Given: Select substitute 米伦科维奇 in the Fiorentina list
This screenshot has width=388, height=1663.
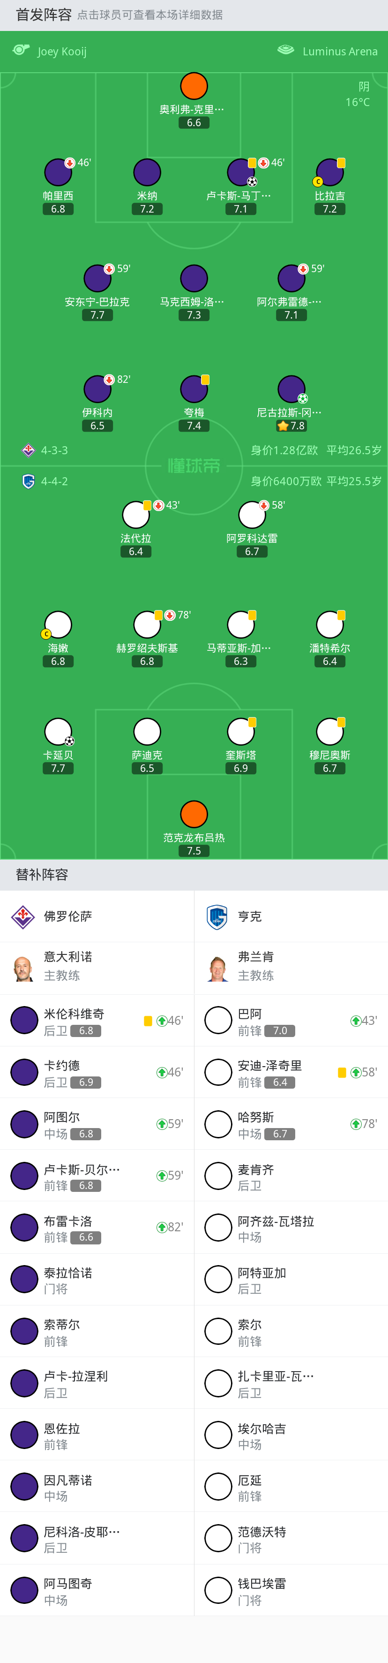Looking at the screenshot, I should pos(97,1021).
